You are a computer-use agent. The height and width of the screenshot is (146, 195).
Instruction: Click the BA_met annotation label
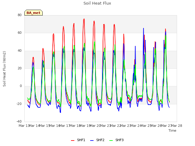(x=34, y=13)
